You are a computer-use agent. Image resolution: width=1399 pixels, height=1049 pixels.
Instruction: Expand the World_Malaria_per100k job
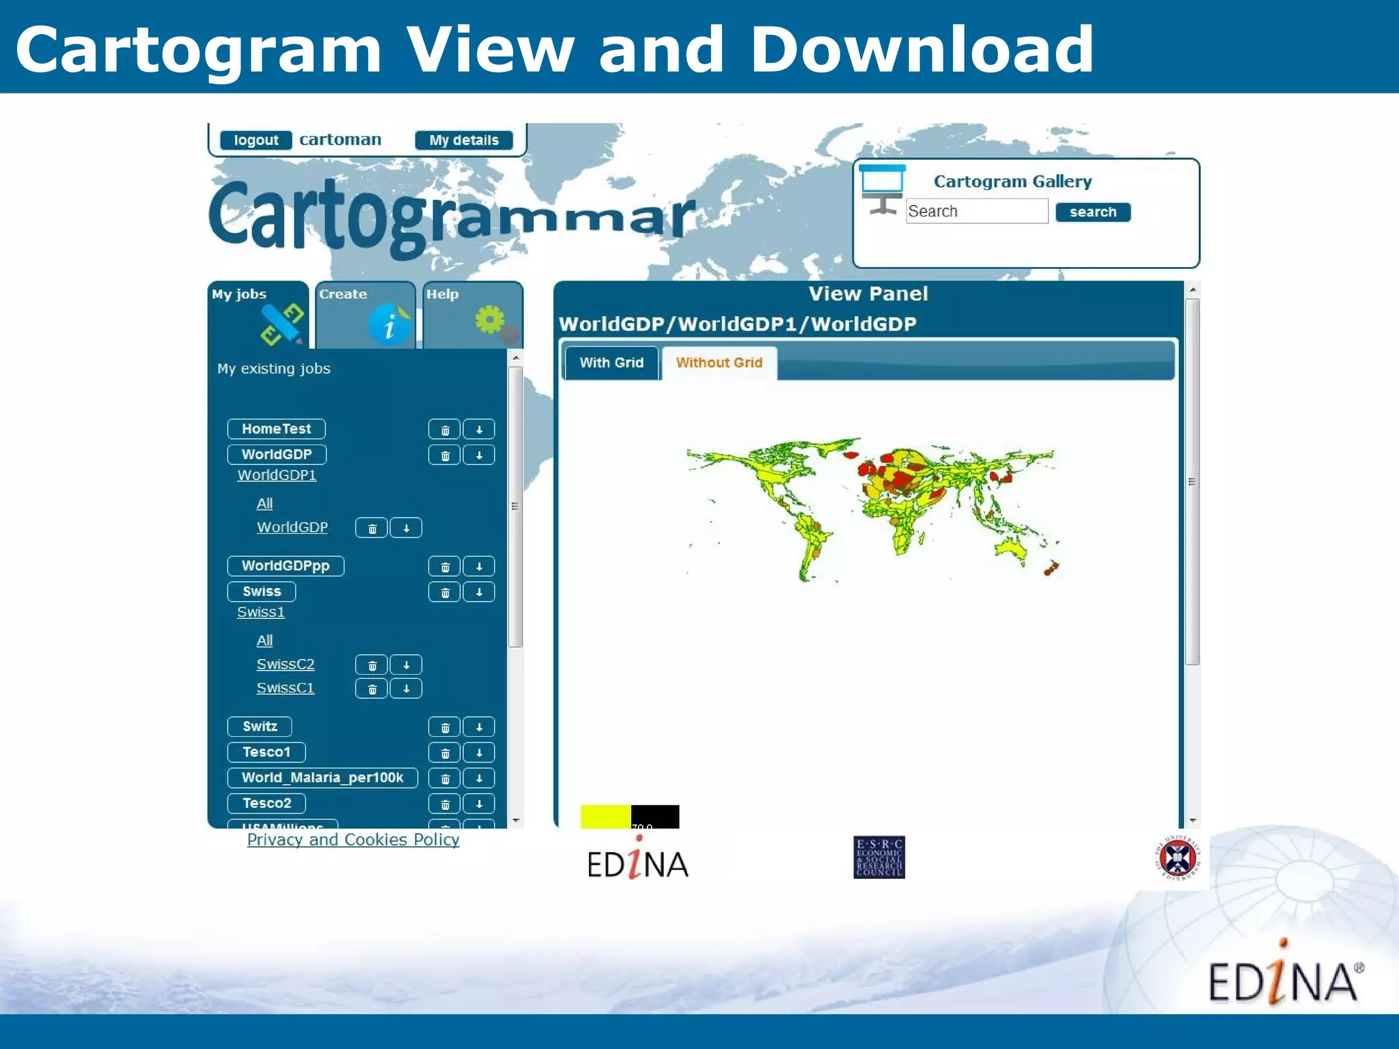coord(322,778)
